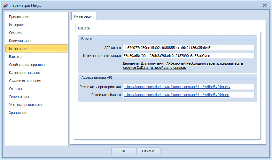
Task: Click the Flexys app icon in title bar
Action: [x=5, y=5]
